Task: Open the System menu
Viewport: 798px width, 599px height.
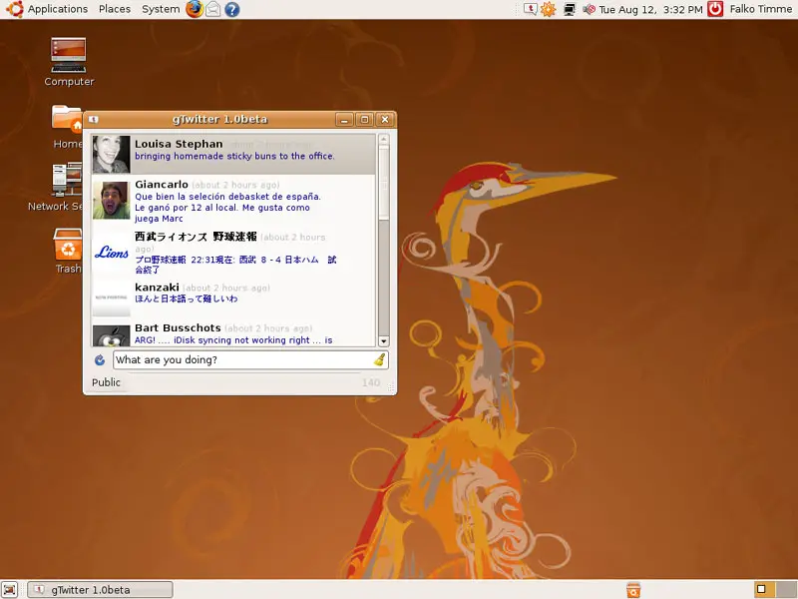Action: click(161, 9)
